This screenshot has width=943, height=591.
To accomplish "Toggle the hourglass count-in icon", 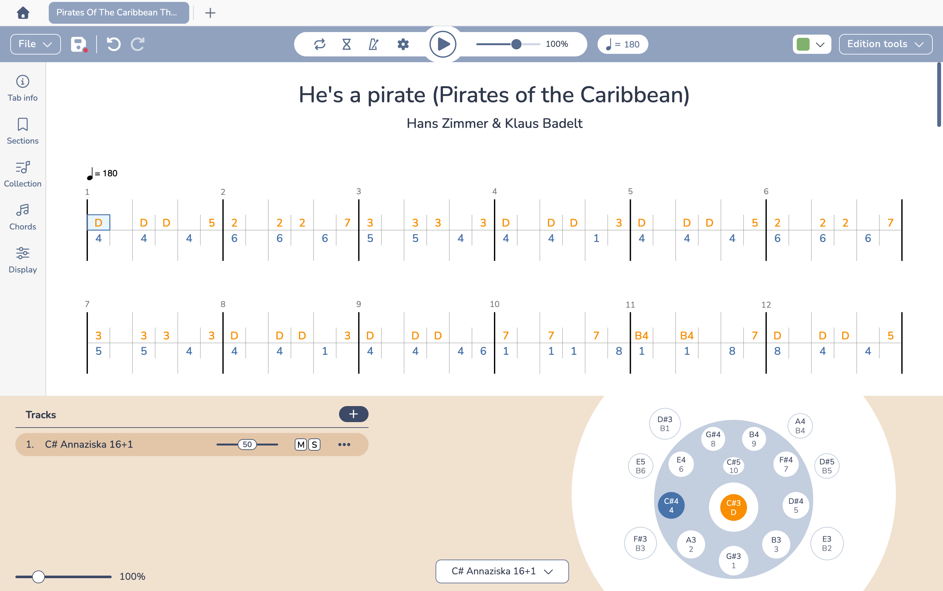I will [346, 44].
